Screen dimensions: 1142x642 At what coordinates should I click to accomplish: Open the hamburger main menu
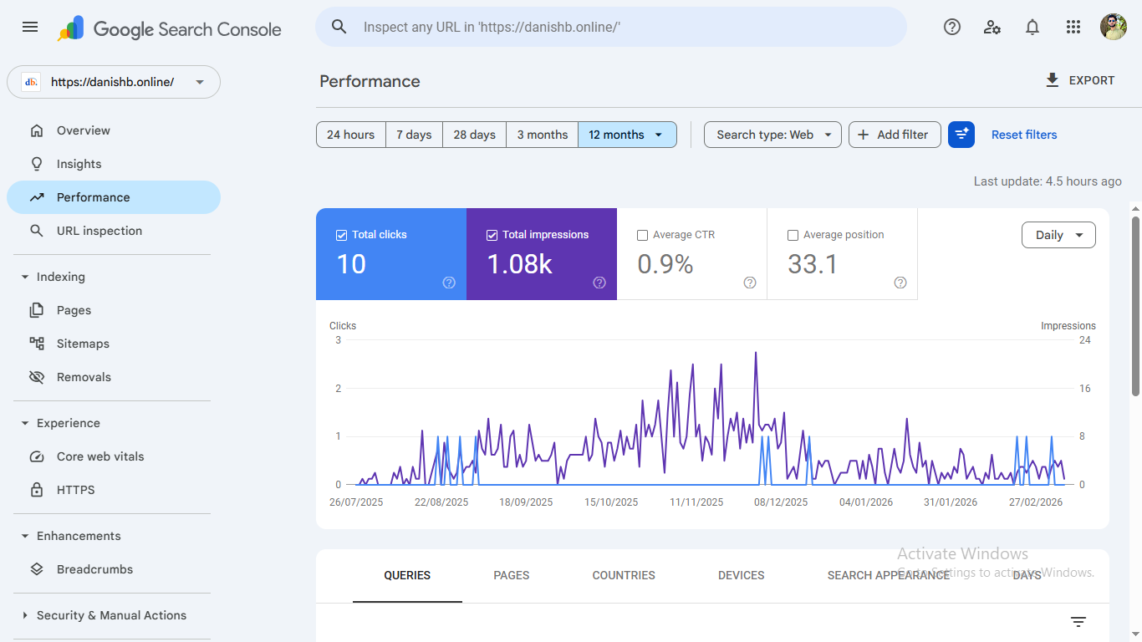[x=30, y=27]
